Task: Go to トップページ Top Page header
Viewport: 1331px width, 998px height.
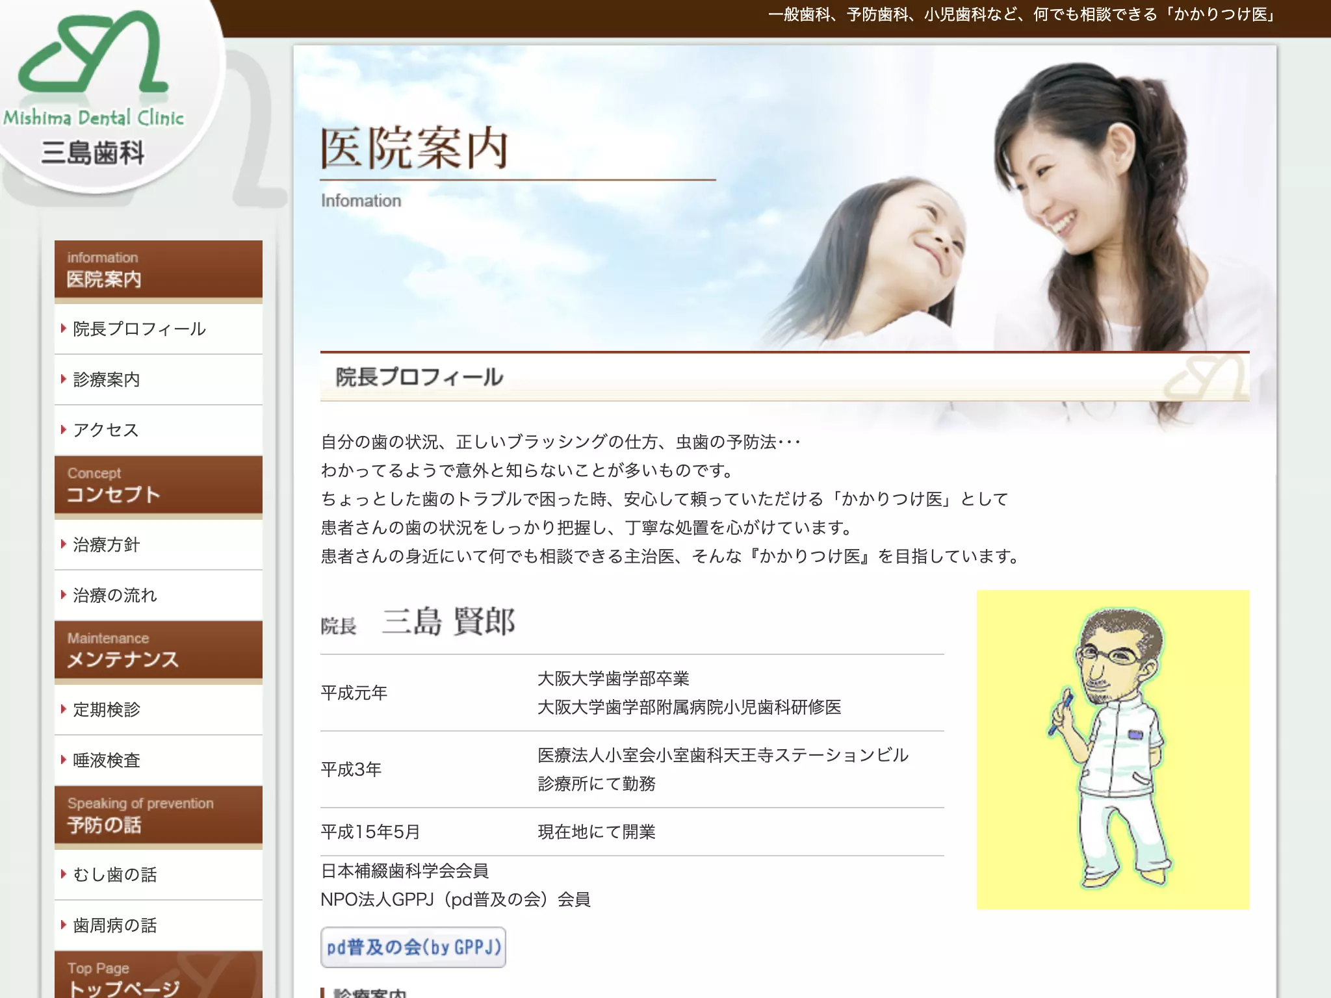Action: click(159, 975)
